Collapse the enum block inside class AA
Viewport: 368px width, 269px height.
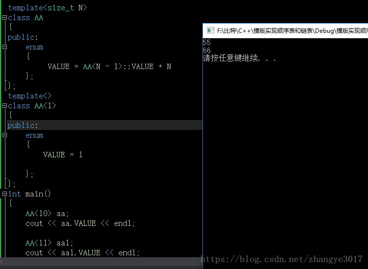tap(4, 47)
